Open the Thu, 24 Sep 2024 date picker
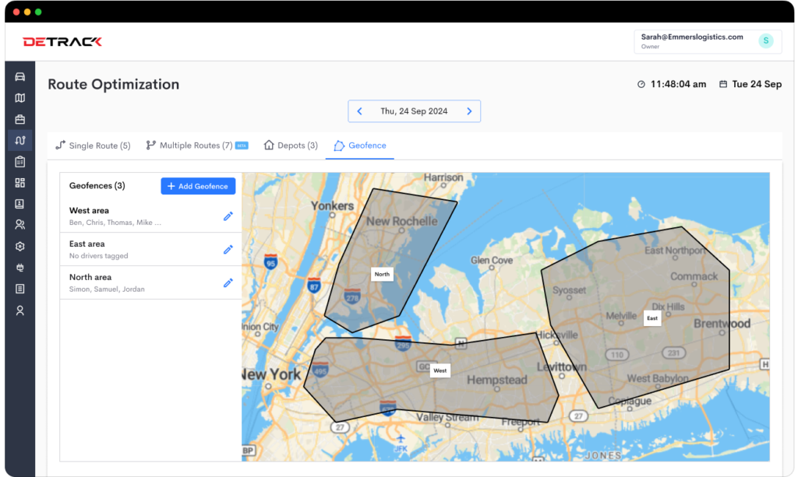Viewport: 798px width, 477px height. pos(414,110)
